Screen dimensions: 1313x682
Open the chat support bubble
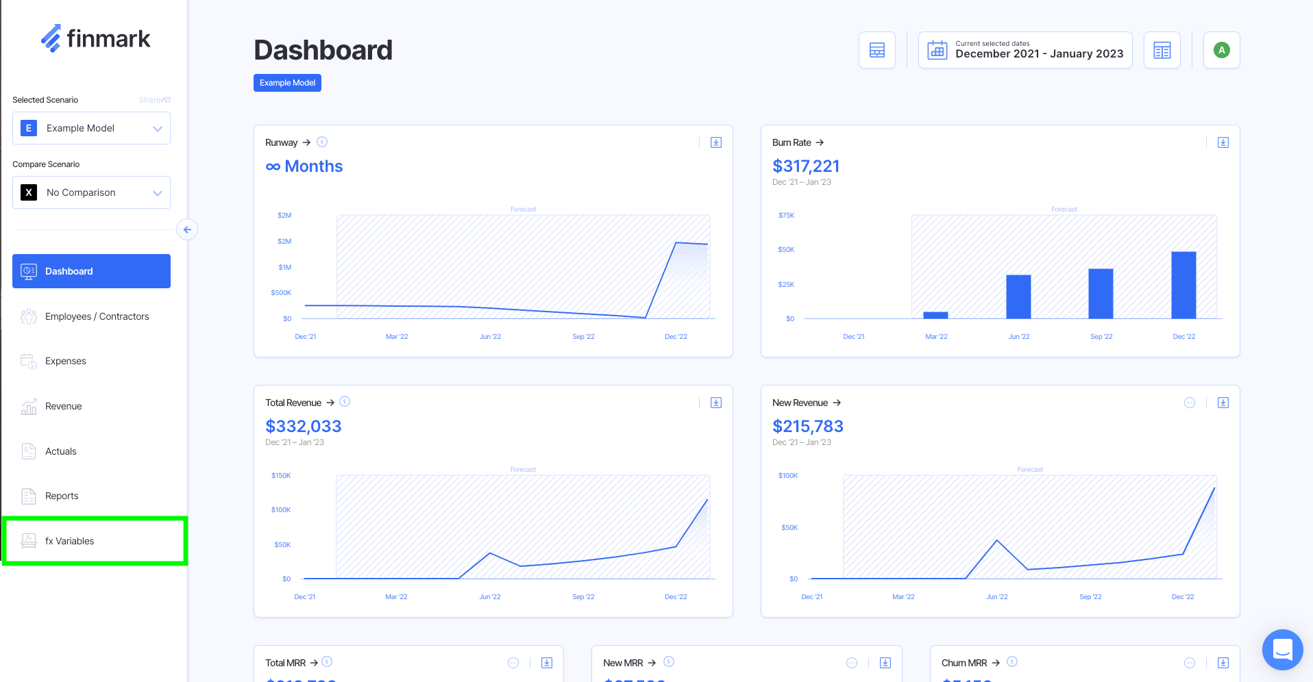1282,649
